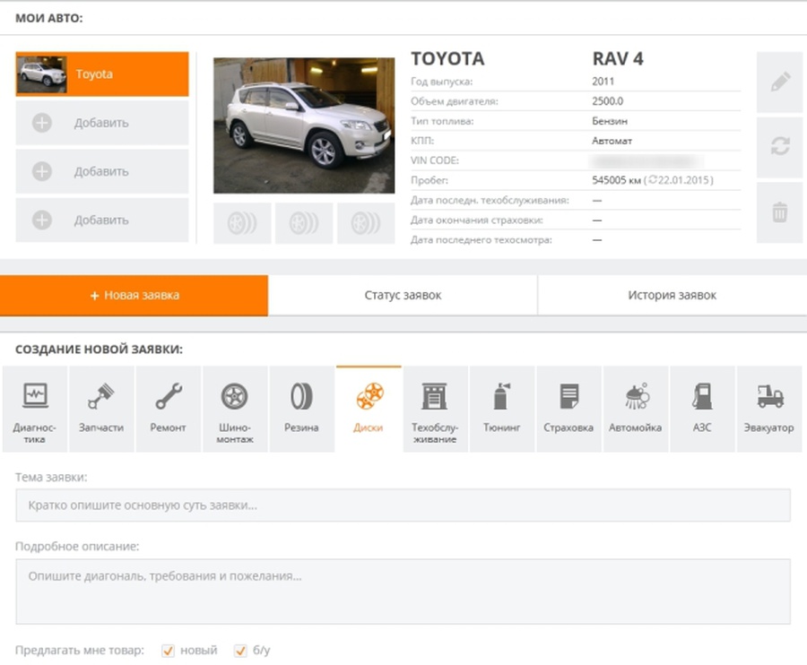Click the 2011 year of manufacture value
This screenshot has height=665, width=807.
(603, 82)
